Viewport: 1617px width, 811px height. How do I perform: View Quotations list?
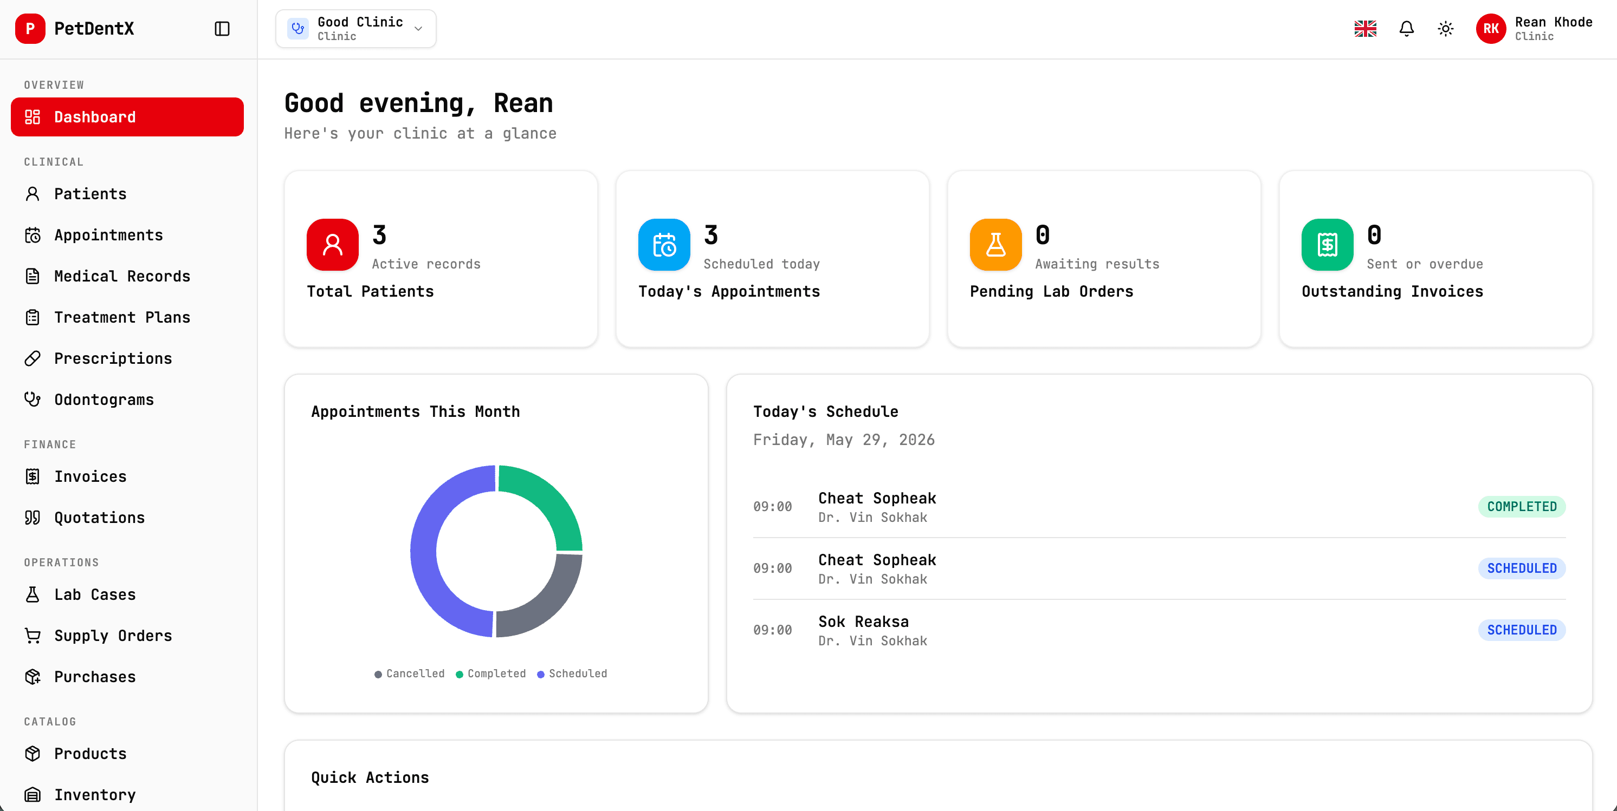click(127, 518)
